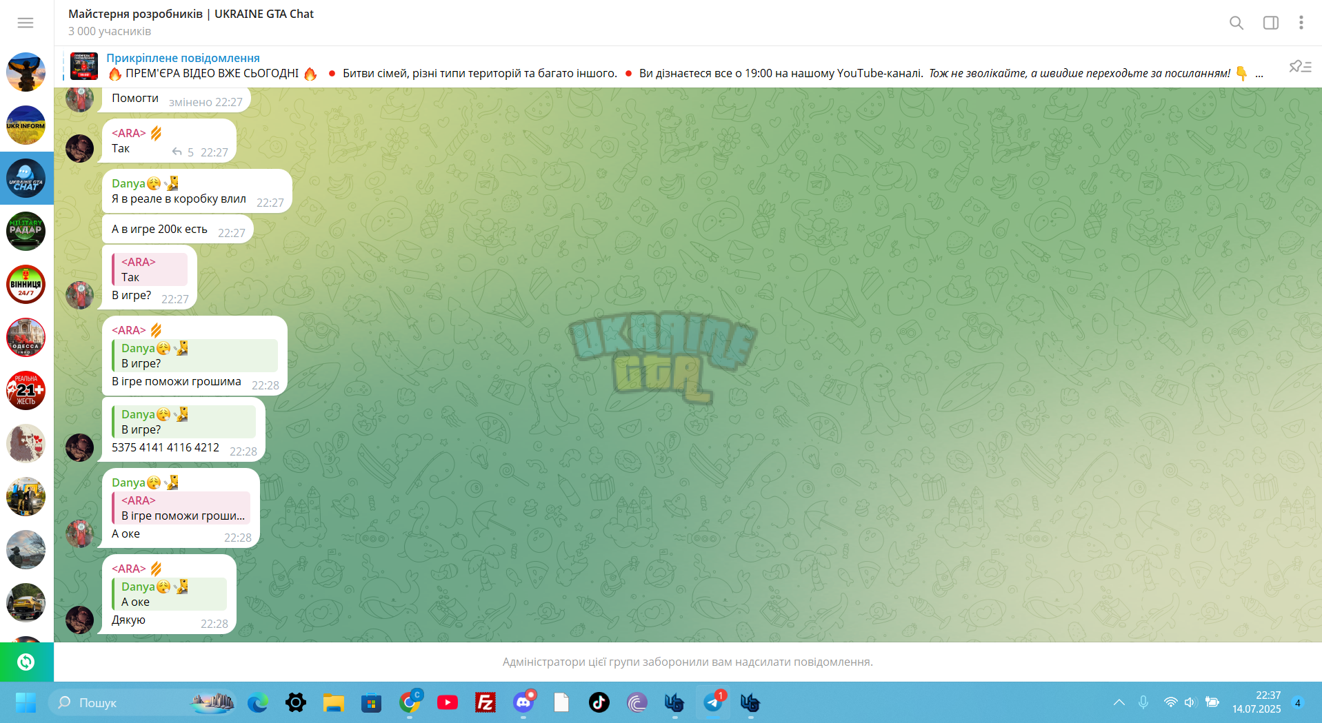Open the bearded portrait with hearts chat
Viewport: 1322px width, 723px height.
[26, 444]
